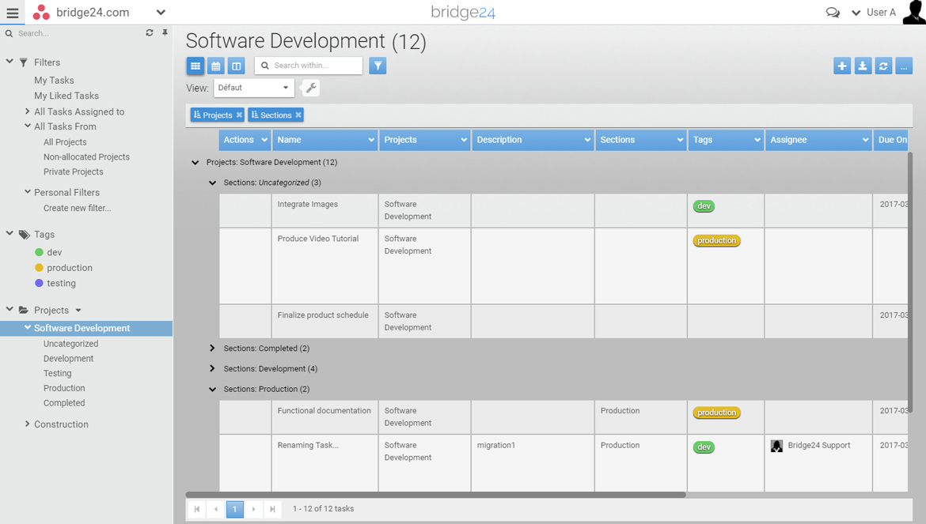Screen dimensions: 926x524
Task: Expand Sections: Development group
Action: [213, 368]
